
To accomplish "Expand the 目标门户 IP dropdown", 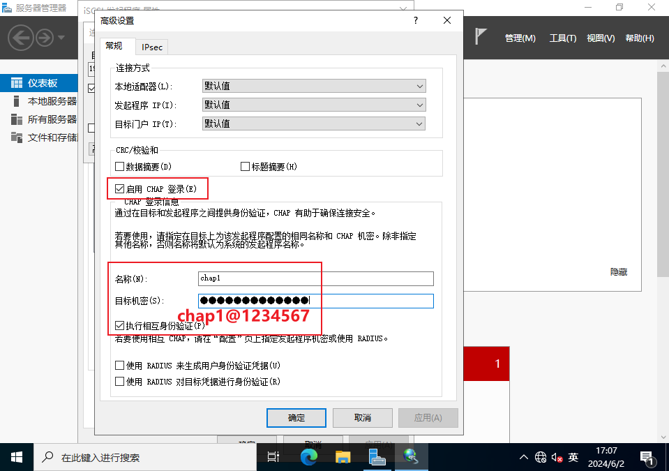I will (313, 124).
